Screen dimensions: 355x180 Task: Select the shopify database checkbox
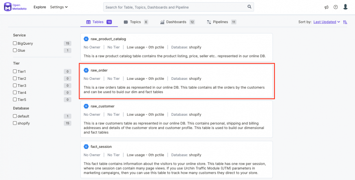(15, 123)
